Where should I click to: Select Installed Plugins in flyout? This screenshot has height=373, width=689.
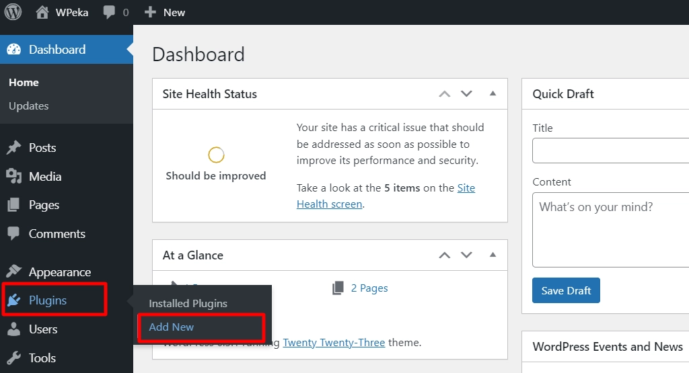[x=188, y=303]
